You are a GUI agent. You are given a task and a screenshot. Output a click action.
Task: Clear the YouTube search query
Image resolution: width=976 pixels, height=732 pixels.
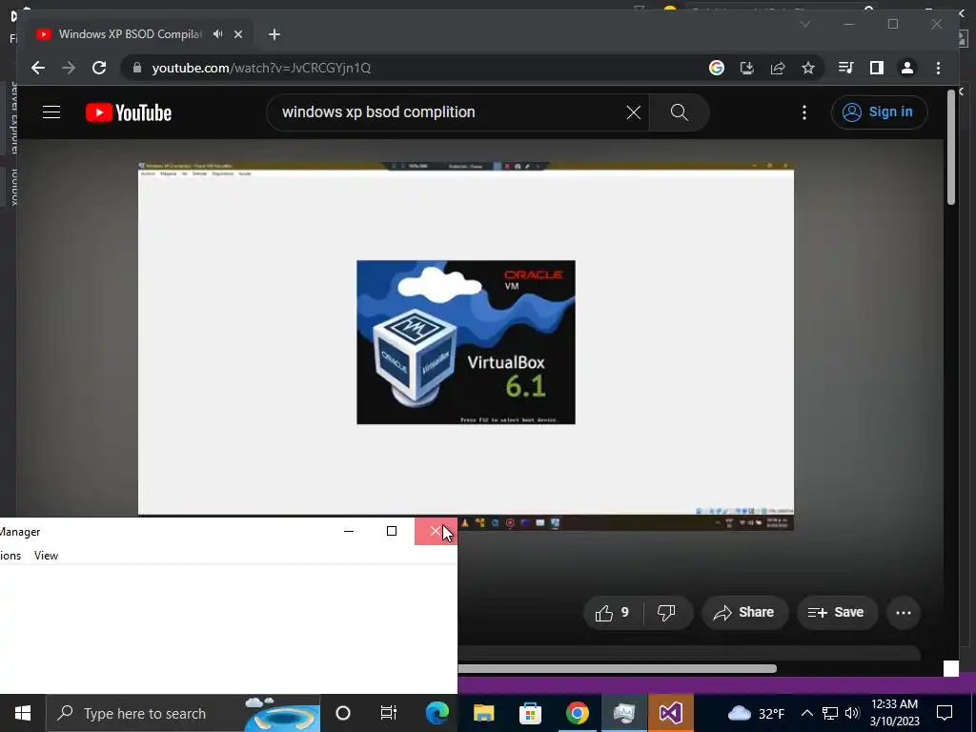pos(634,112)
